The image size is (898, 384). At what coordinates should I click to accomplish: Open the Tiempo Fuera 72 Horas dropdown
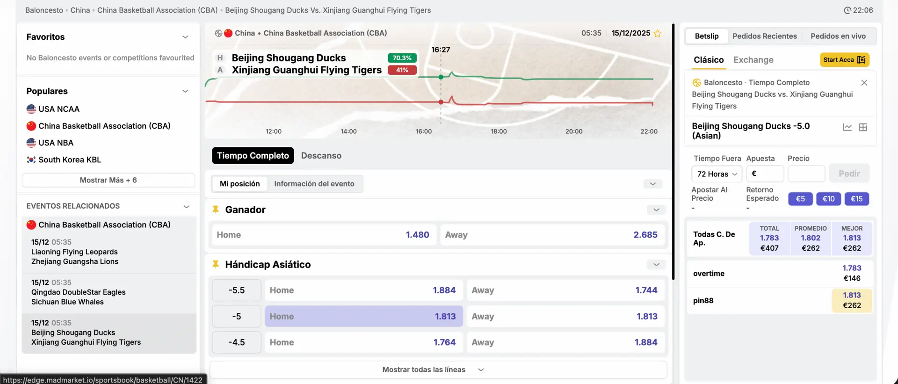coord(716,174)
